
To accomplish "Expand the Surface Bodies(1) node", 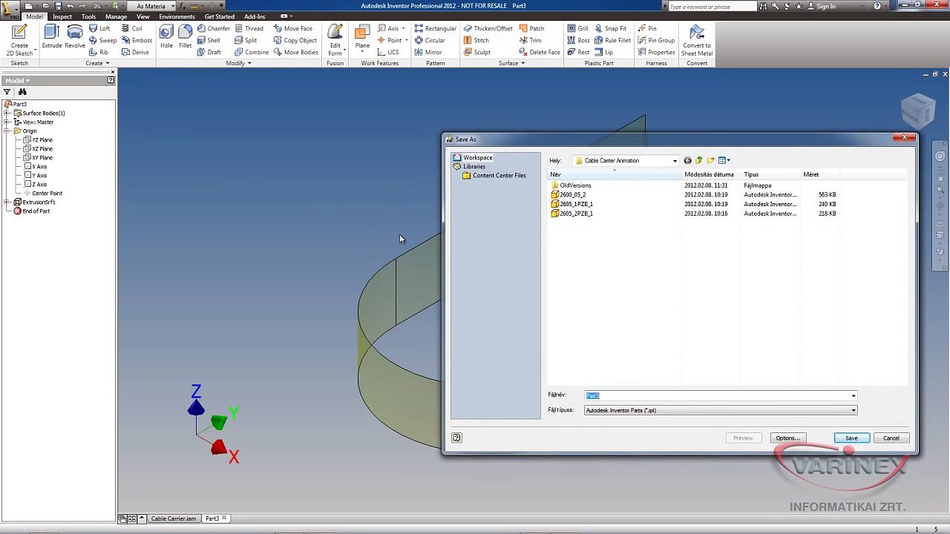I will coord(7,113).
